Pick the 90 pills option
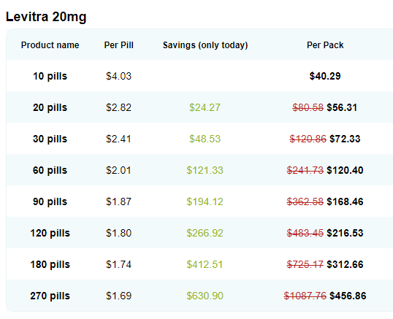This screenshot has height=319, width=393. tap(199, 201)
